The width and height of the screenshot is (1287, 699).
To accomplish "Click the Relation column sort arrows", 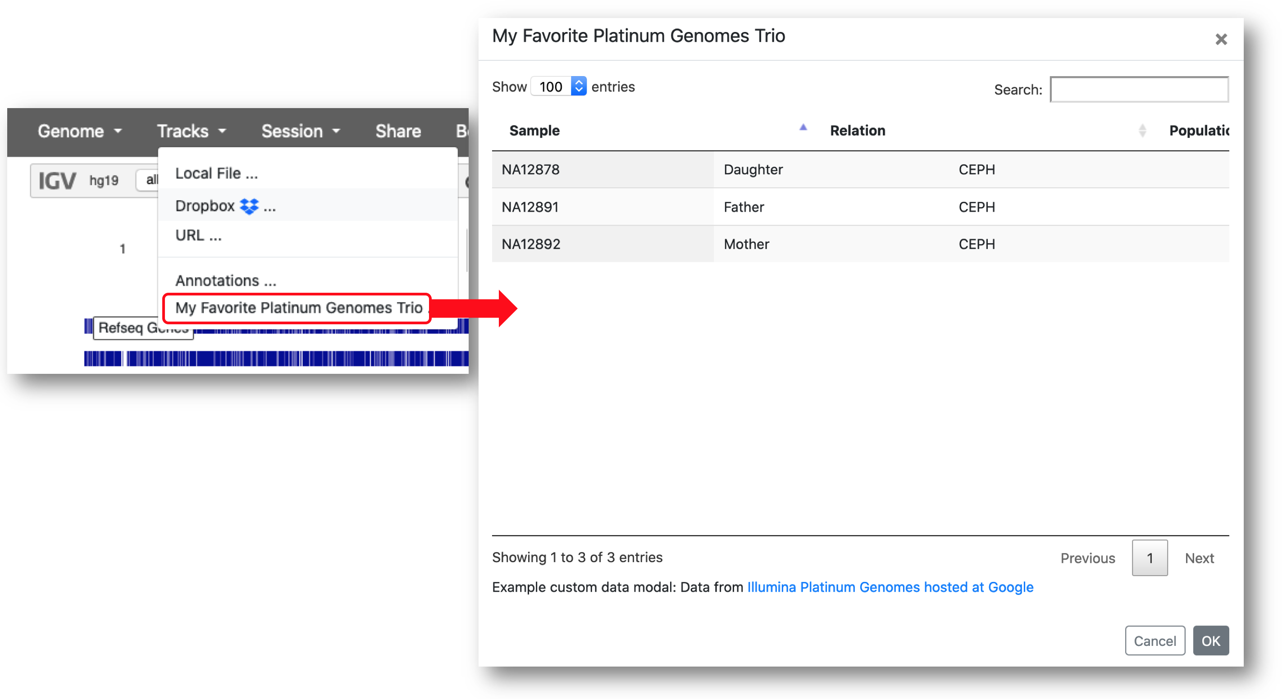I will [x=1142, y=131].
